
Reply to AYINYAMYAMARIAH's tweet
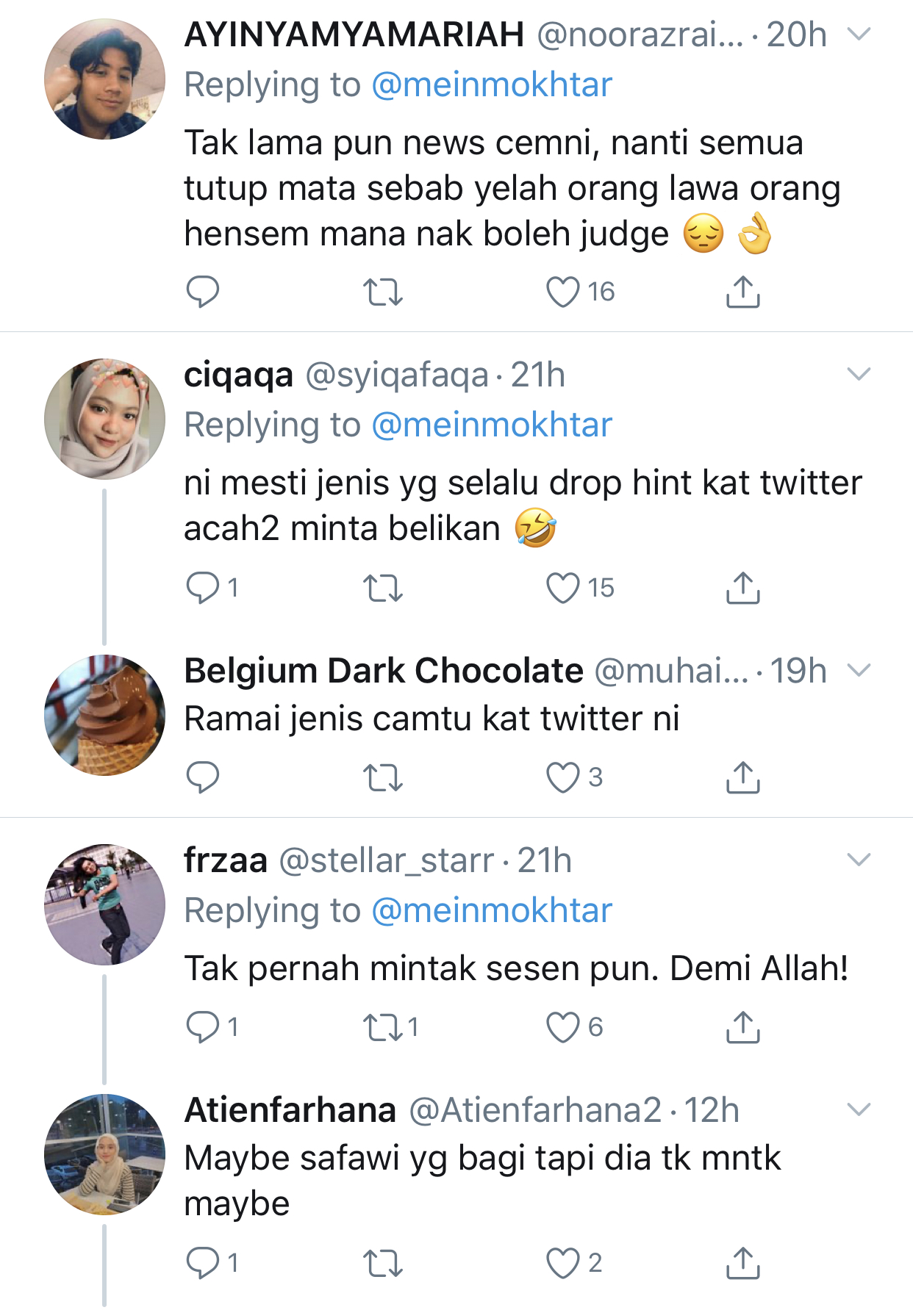click(x=202, y=292)
